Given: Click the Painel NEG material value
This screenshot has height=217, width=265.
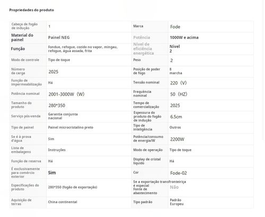Looking at the screenshot, I should (x=59, y=38).
